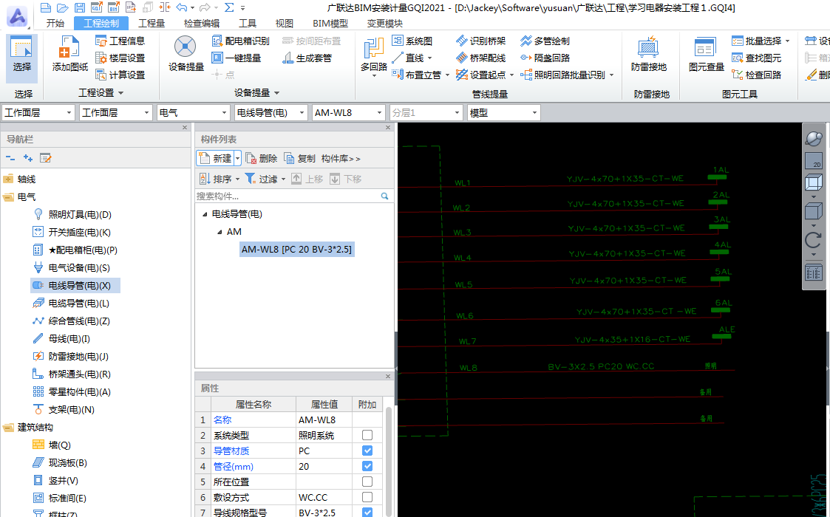Click the 复制 button in 构件列表

click(299, 158)
